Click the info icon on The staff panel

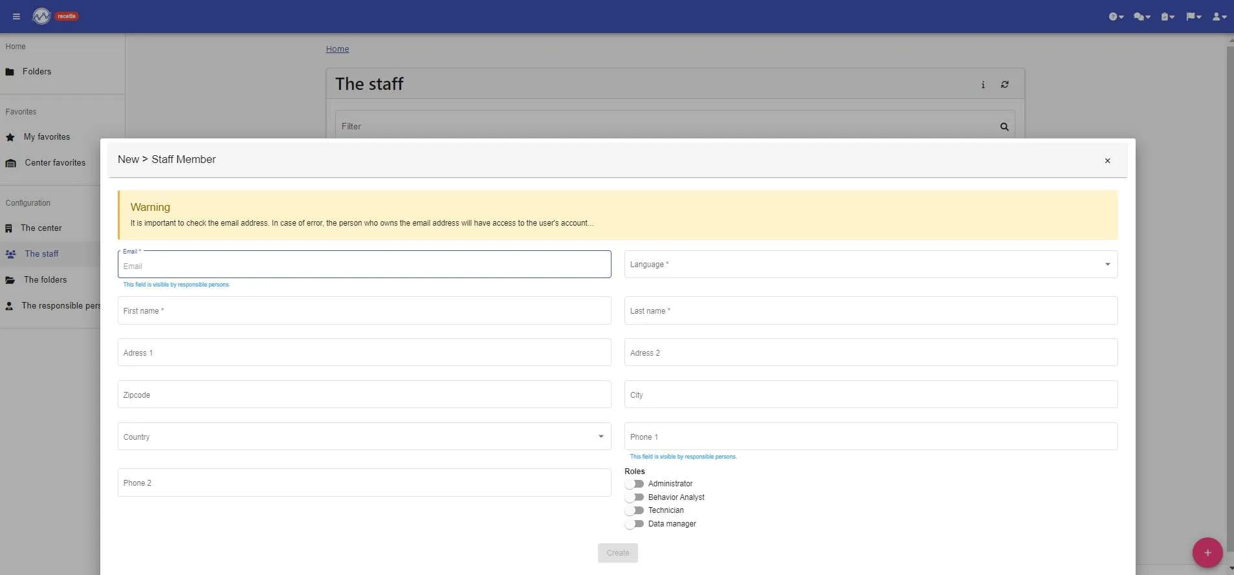(983, 85)
